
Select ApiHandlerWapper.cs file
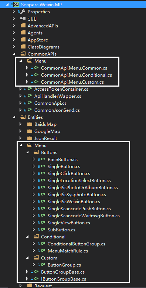point(58,96)
